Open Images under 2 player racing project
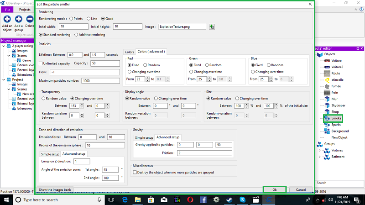This screenshot has height=205, width=365. (x=22, y=51)
